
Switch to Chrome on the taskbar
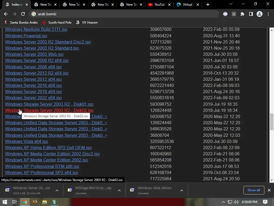pyautogui.click(x=25, y=202)
